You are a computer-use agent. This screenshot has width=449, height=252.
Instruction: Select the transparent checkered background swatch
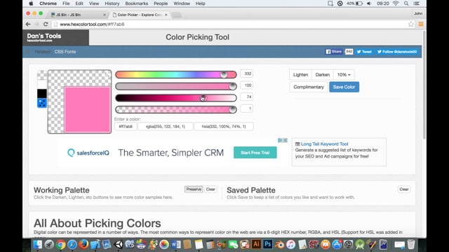[x=42, y=75]
